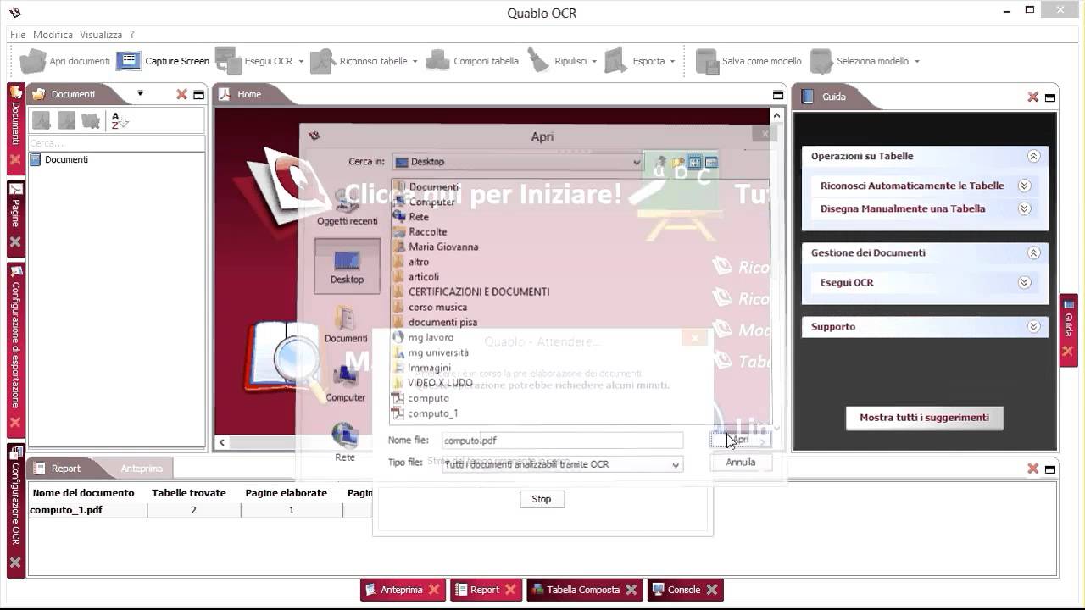Open the Ripulisci dropdown arrow
1085x610 pixels.
click(x=594, y=62)
